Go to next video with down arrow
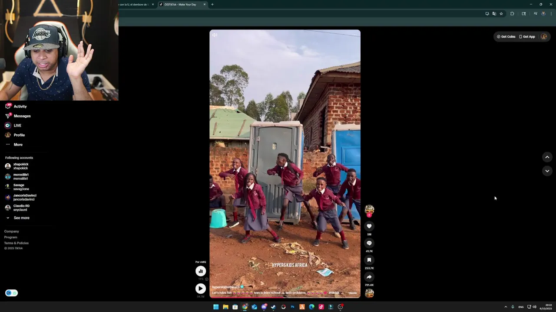Image resolution: width=556 pixels, height=312 pixels. [547, 171]
